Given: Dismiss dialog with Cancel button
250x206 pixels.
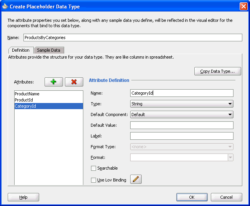Looking at the screenshot, I should pyautogui.click(x=227, y=197).
